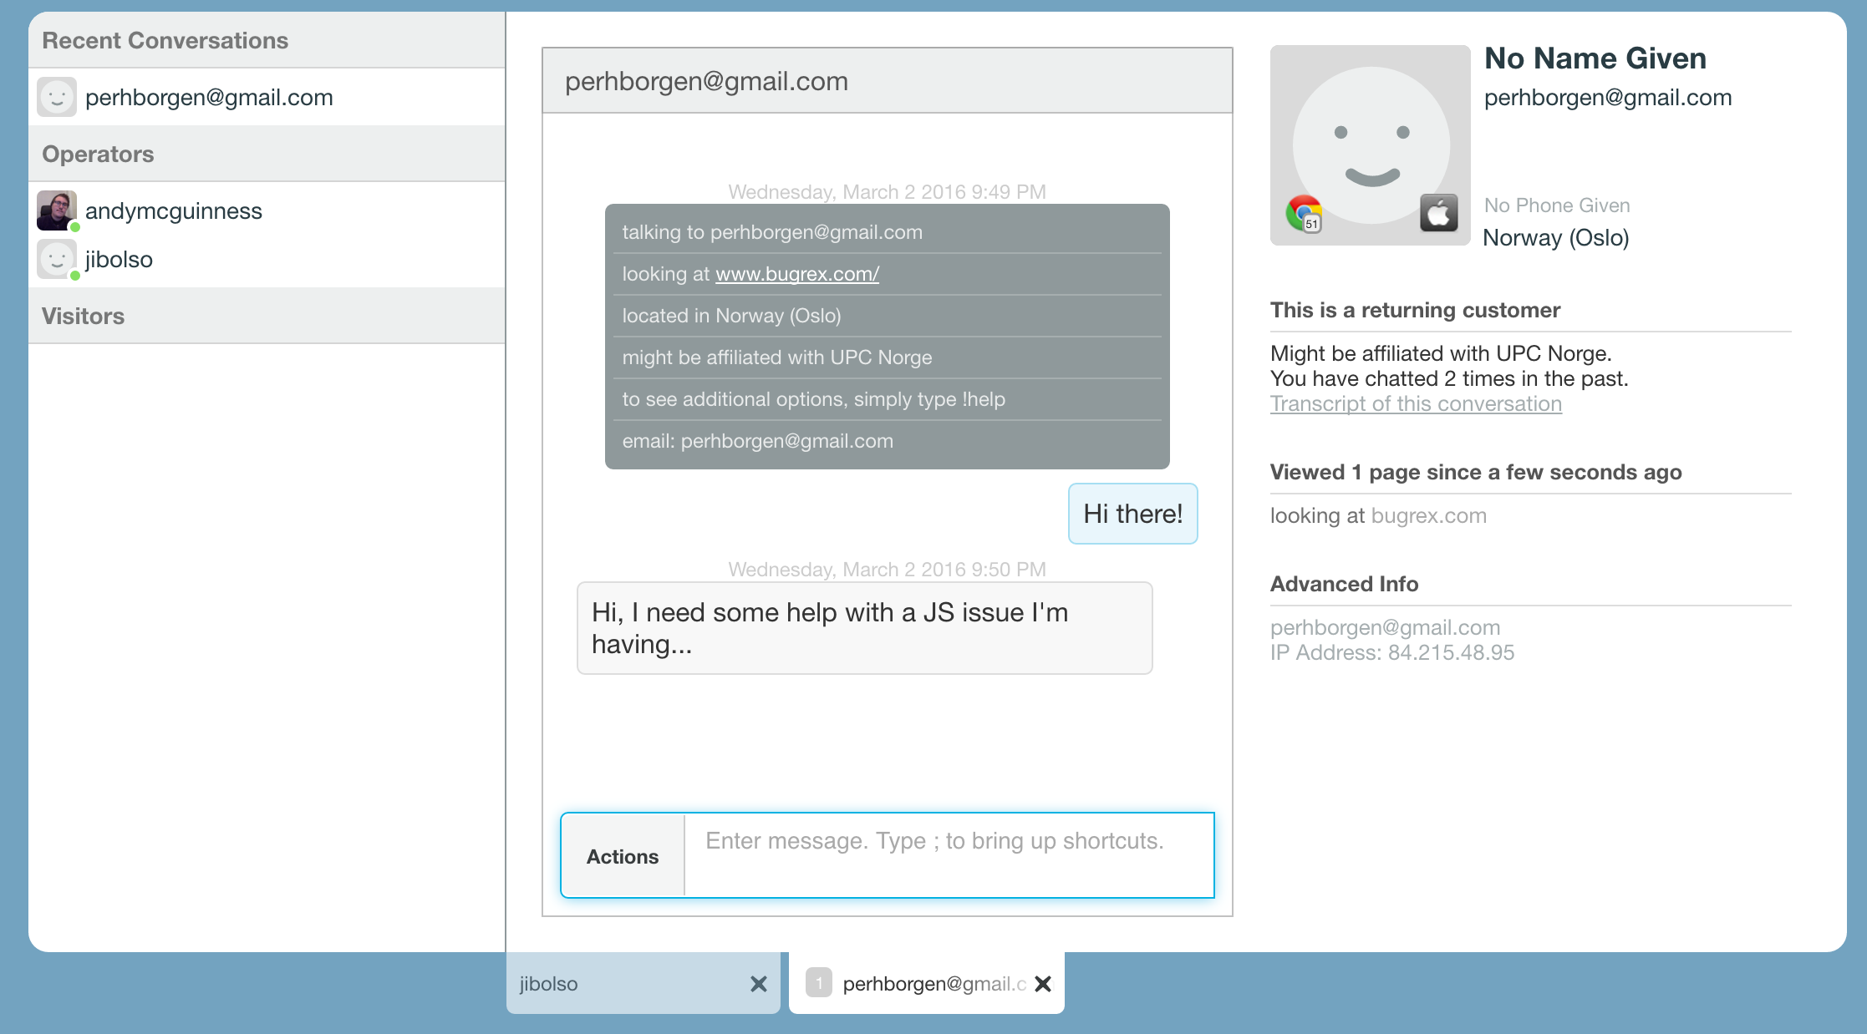Collapse the Visitors section header
This screenshot has height=1034, width=1867.
tap(84, 316)
